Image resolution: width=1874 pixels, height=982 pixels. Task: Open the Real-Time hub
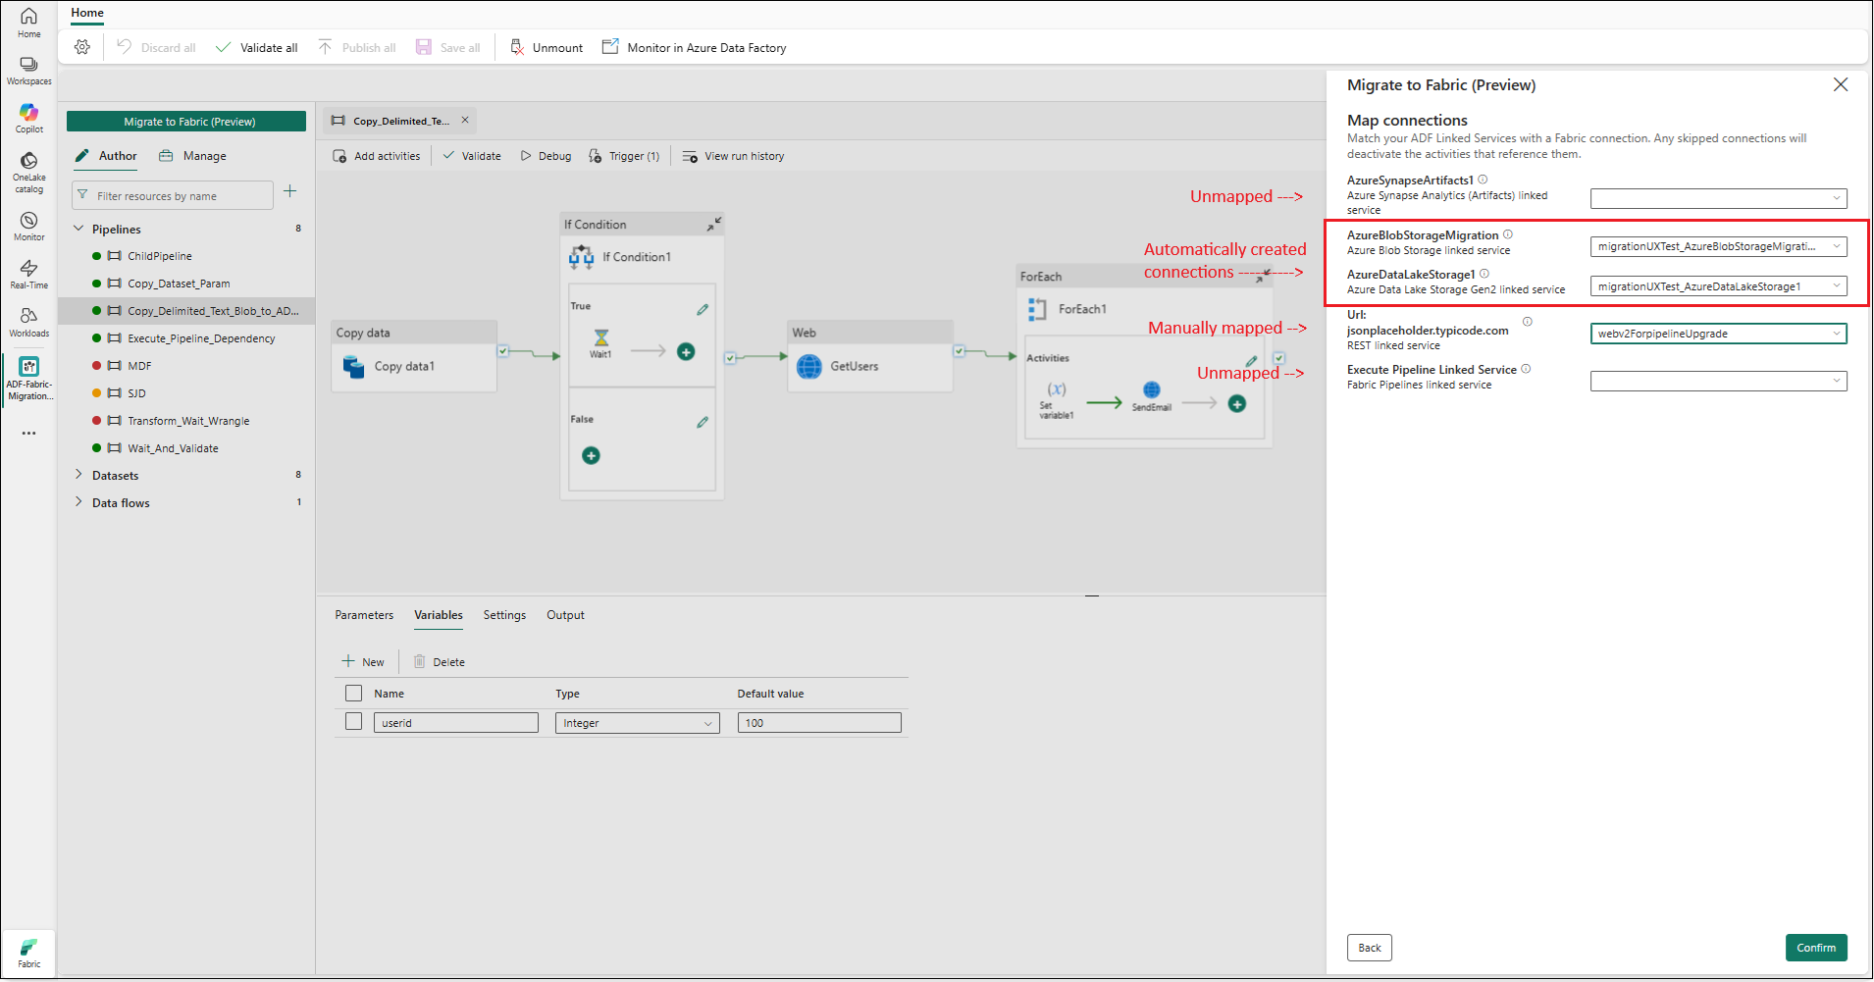28,274
